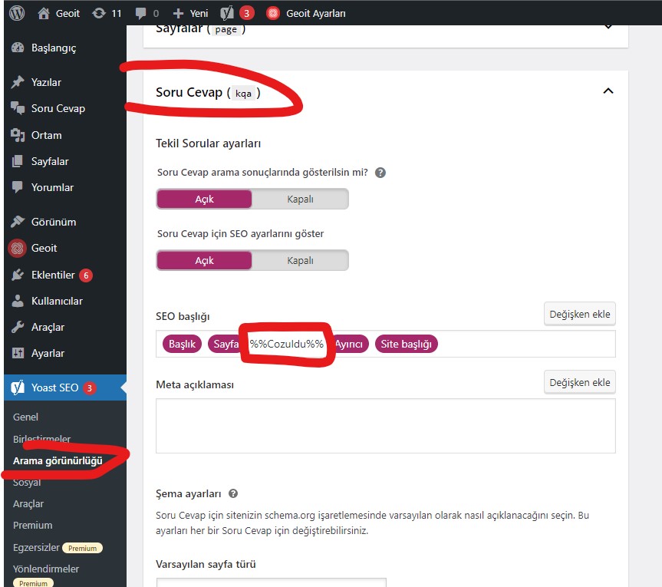The width and height of the screenshot is (662, 587).
Task: Click help icon next to search results question
Action: (380, 173)
